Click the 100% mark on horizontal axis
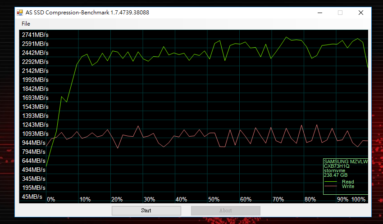Viewport: 383px width, 224px height. point(358,199)
